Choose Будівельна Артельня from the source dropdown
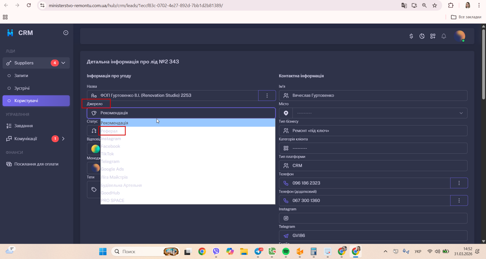 coord(188,185)
